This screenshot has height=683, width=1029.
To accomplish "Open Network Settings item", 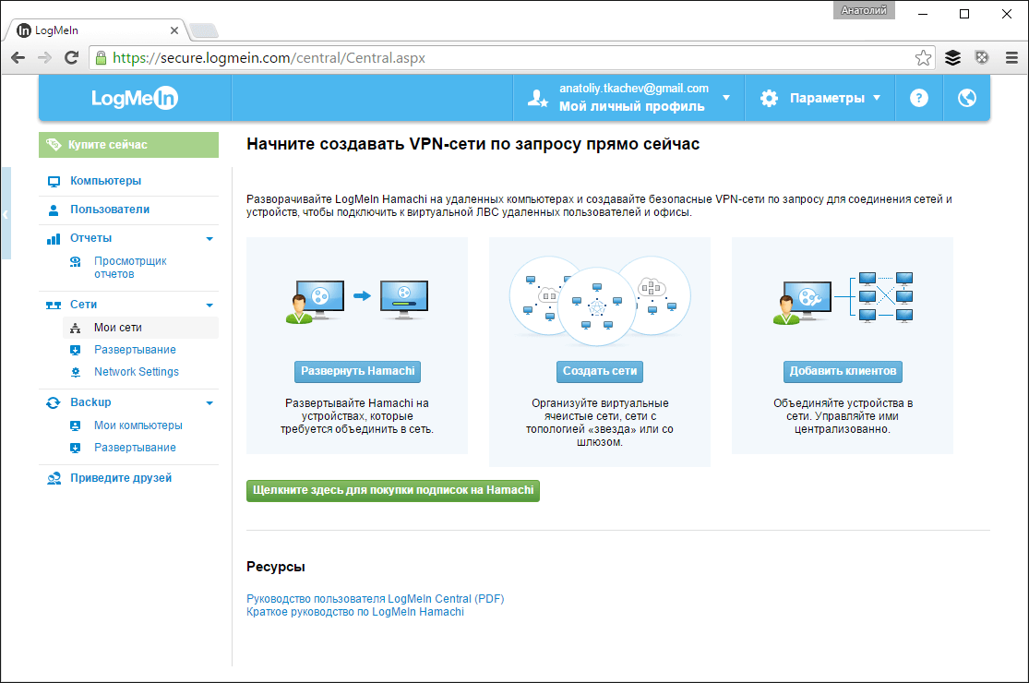I will 137,372.
